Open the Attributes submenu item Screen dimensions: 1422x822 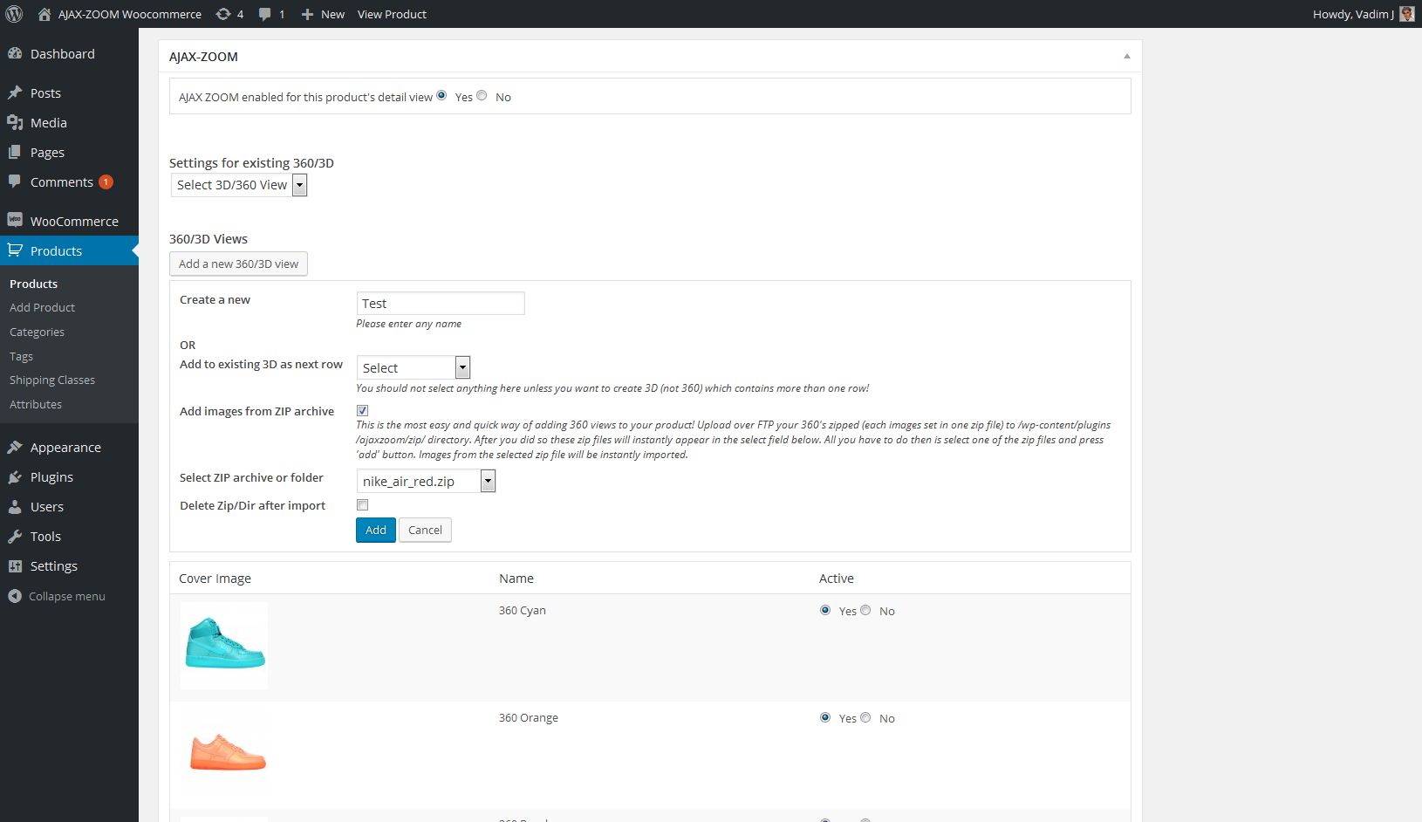(x=36, y=404)
